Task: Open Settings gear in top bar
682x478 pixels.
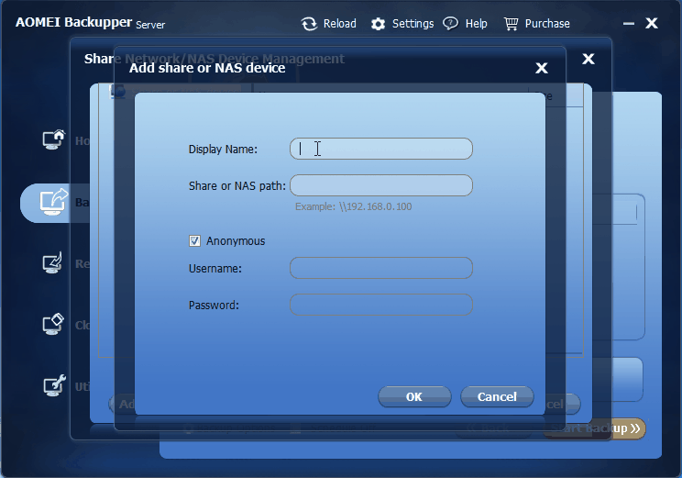Action: point(378,24)
